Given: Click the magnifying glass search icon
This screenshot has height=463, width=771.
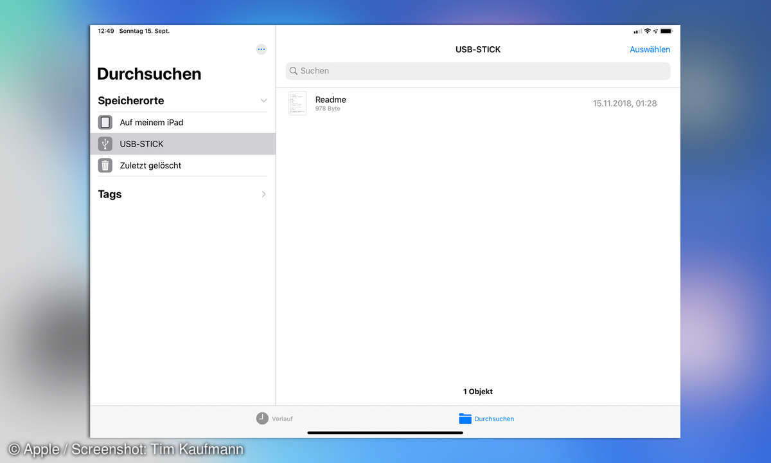Looking at the screenshot, I should (294, 71).
